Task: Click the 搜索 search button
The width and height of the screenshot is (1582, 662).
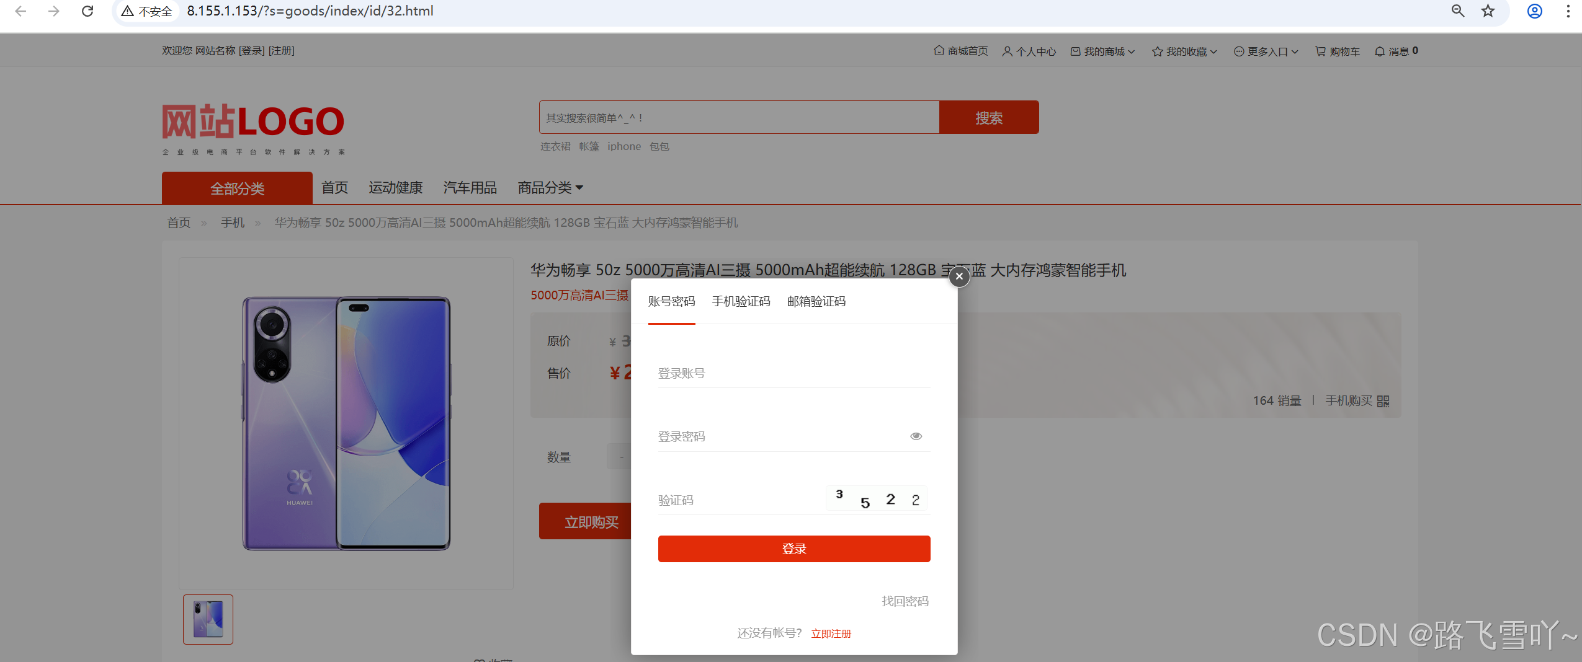Action: pos(989,118)
